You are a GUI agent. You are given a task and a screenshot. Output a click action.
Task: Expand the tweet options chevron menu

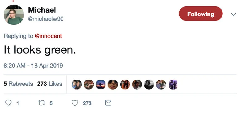coord(233,14)
